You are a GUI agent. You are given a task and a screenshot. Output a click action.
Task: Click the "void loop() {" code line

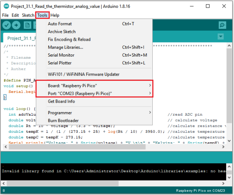19,109
